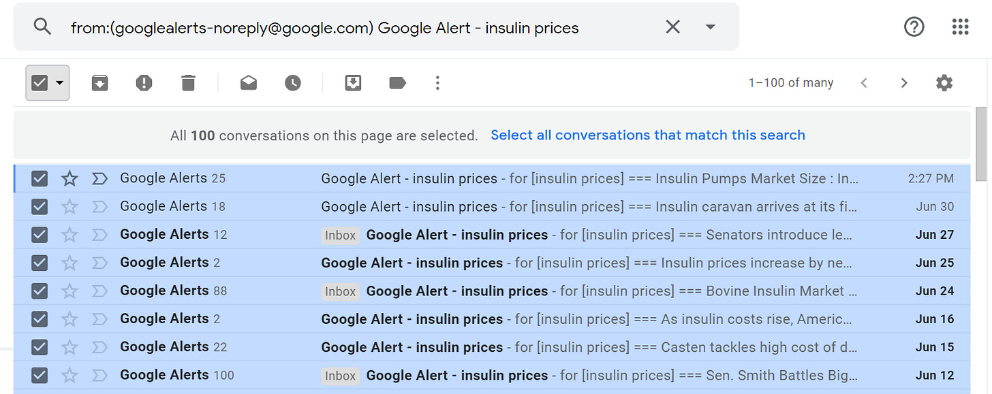The width and height of the screenshot is (992, 394).
Task: Click inside the search mail field
Action: tap(361, 28)
